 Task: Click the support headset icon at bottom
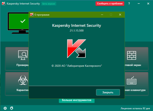point(12,108)
